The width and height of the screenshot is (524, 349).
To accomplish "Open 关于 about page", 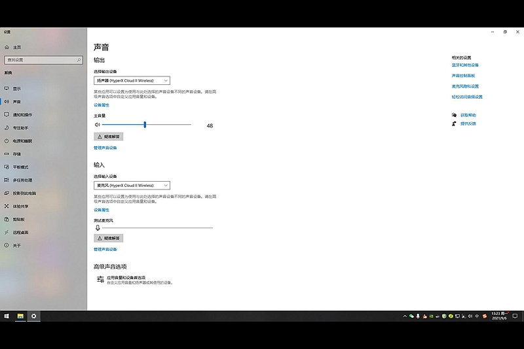I will point(17,246).
